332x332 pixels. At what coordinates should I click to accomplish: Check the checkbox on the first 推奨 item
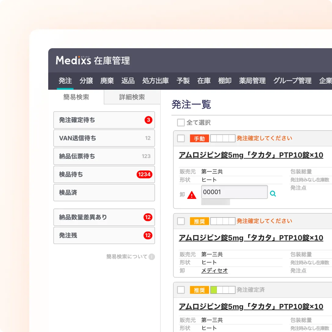pos(181,221)
